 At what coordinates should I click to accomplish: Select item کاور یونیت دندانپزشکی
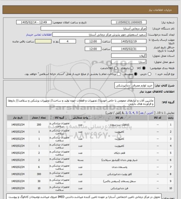coord(120,174)
